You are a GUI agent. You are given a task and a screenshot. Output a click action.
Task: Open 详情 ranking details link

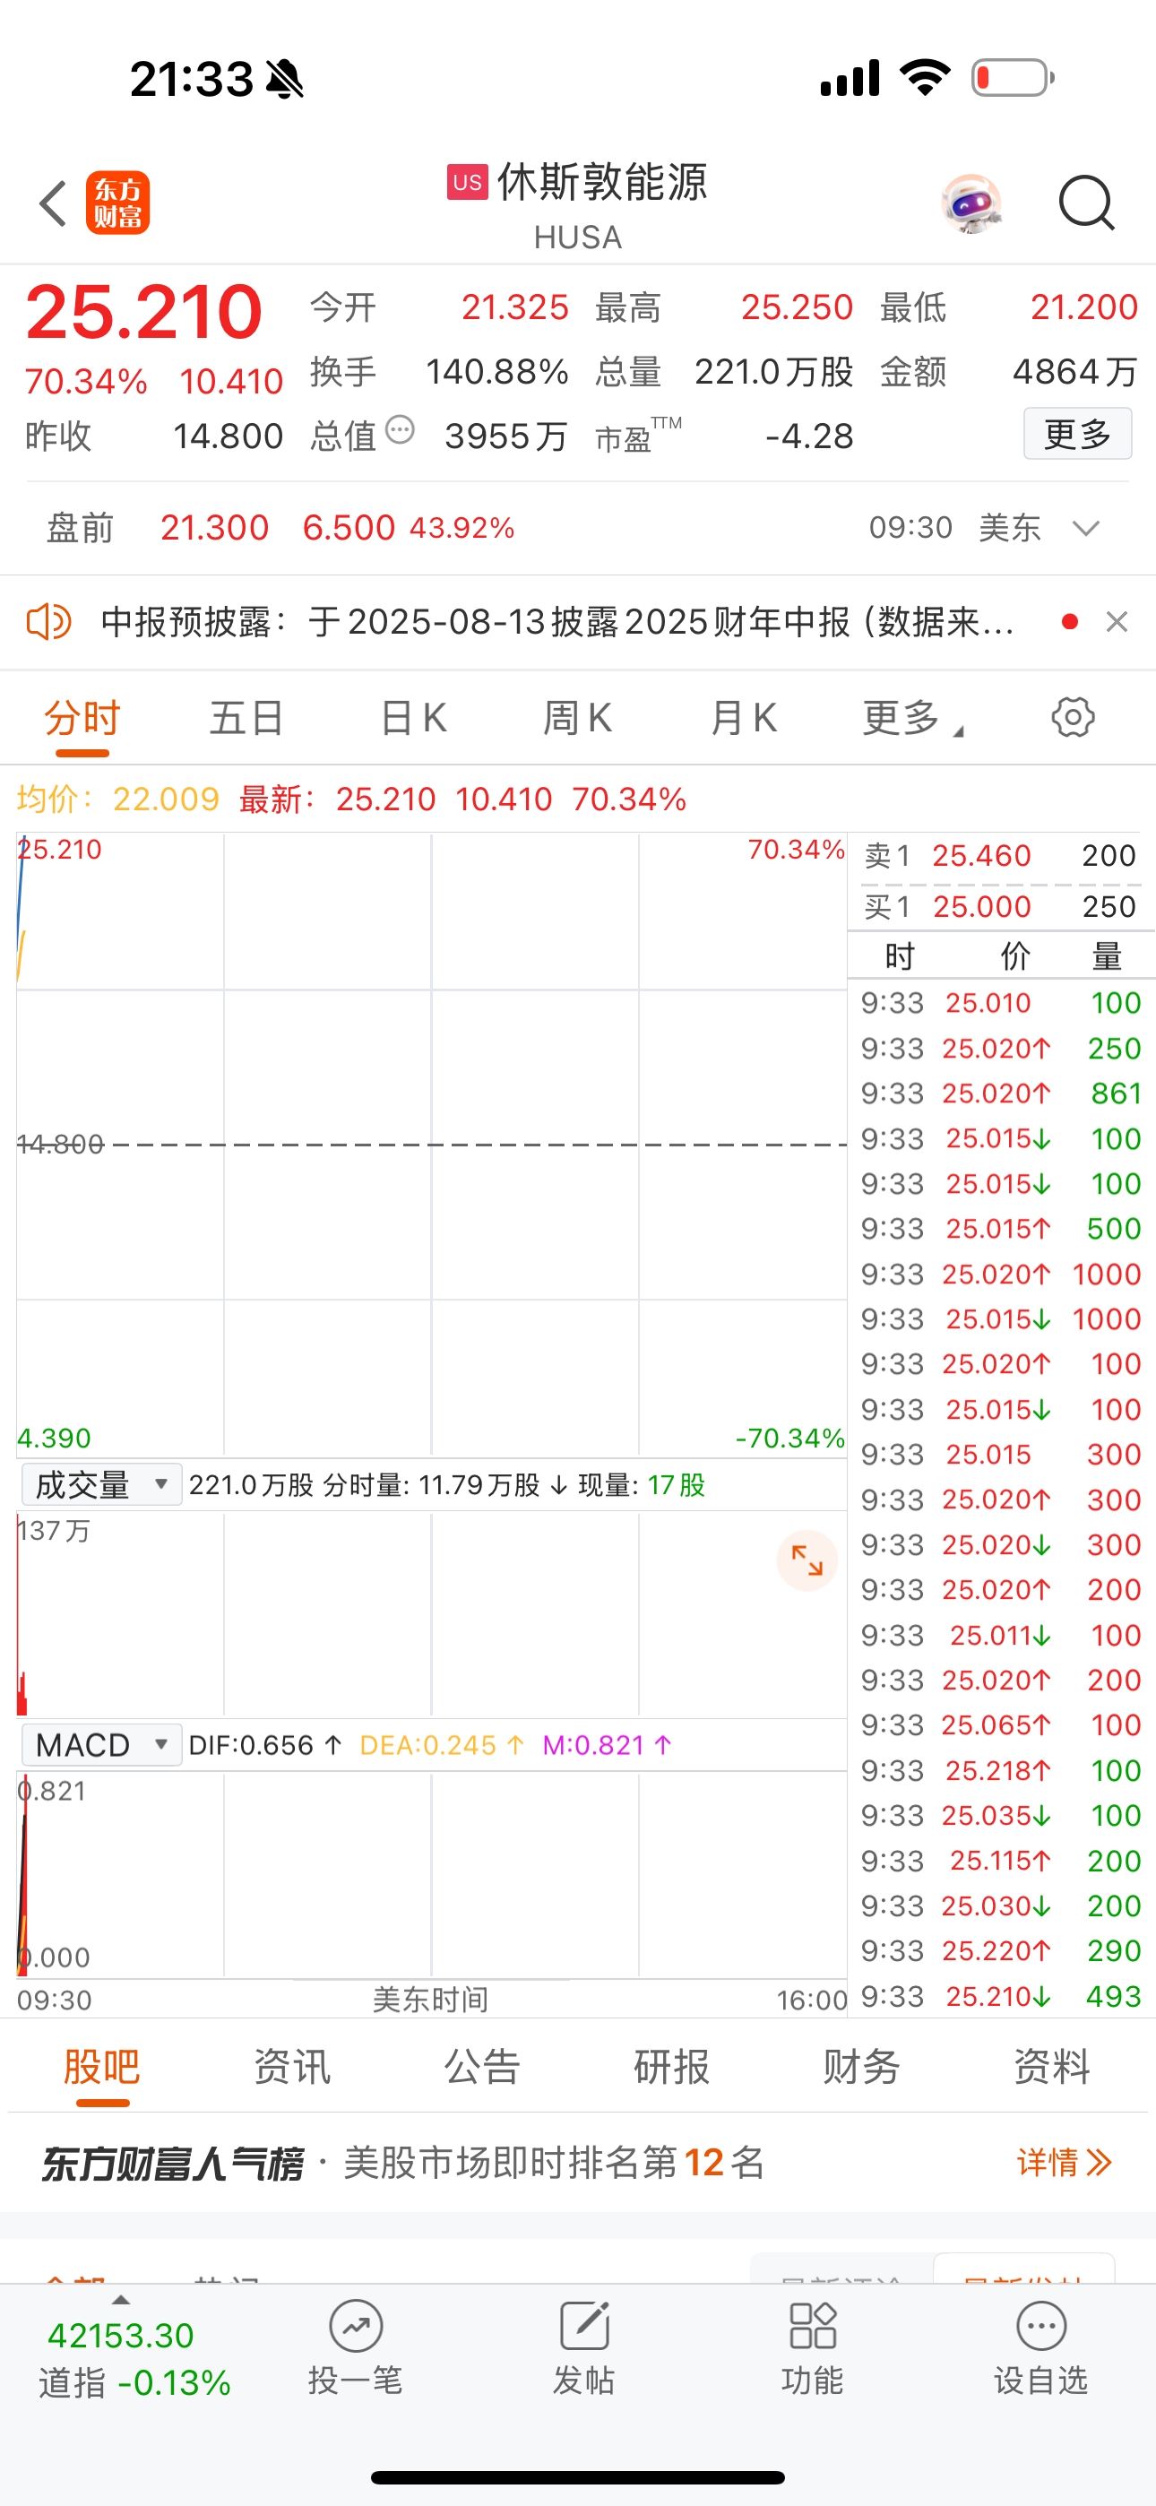pyautogui.click(x=1064, y=2163)
